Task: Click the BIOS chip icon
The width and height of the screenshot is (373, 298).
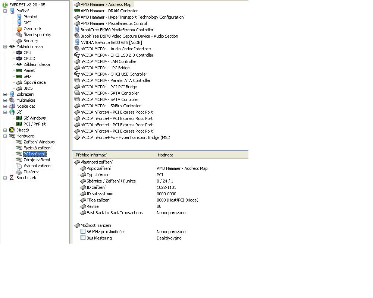Action: pos(19,88)
